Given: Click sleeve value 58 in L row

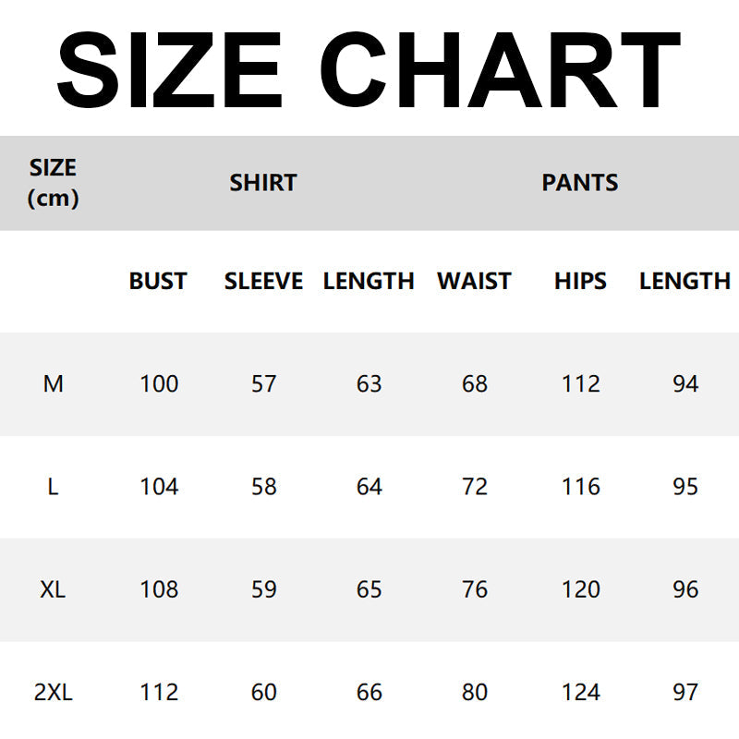Looking at the screenshot, I should click(264, 487).
